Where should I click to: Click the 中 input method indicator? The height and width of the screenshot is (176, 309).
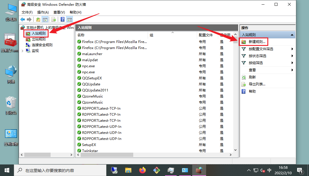269,170
